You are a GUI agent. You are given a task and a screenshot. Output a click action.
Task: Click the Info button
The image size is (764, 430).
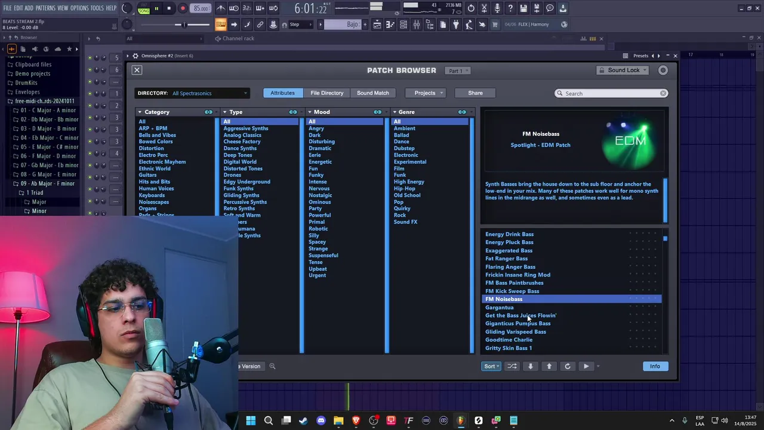click(x=655, y=366)
